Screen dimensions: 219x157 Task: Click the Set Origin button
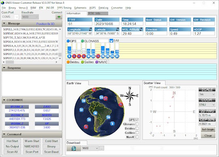pyautogui.click(x=208, y=129)
